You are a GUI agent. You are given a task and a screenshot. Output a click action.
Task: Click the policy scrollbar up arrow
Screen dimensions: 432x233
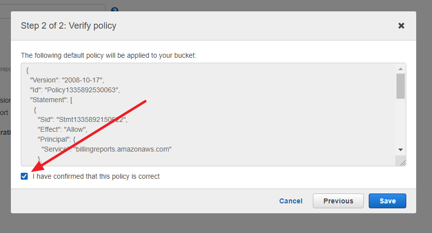pos(400,68)
